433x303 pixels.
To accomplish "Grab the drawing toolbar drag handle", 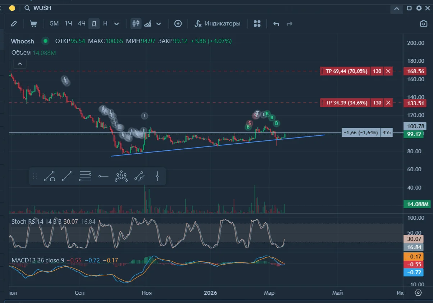I will [35, 176].
